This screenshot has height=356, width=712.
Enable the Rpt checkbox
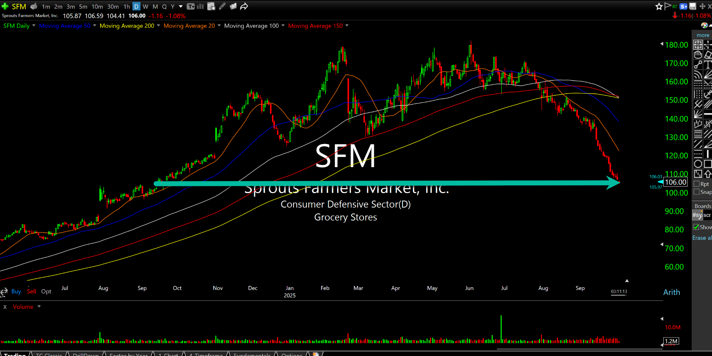click(x=697, y=184)
